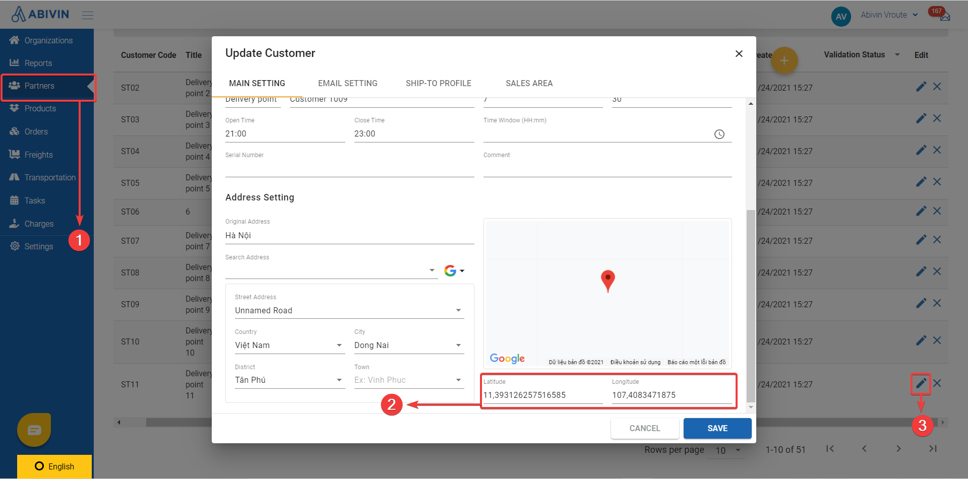Image resolution: width=968 pixels, height=479 pixels.
Task: Open the notifications mail icon
Action: pyautogui.click(x=945, y=17)
